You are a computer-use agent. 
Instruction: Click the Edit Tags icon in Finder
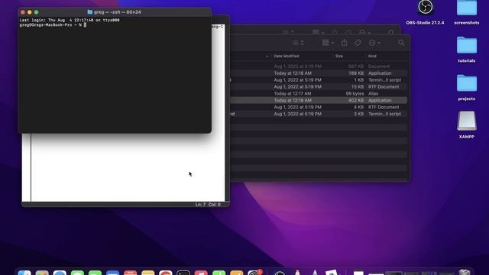(x=358, y=43)
